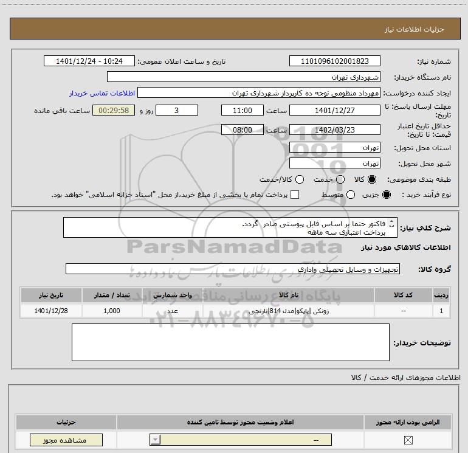Viewport: 468px width, 453px height.
Task: Click الزامی بودن ارائه مجوز header
Action: click(x=408, y=422)
